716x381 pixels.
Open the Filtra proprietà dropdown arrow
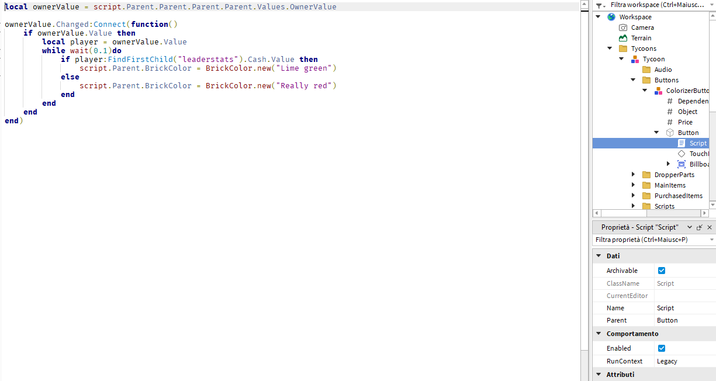click(x=711, y=240)
